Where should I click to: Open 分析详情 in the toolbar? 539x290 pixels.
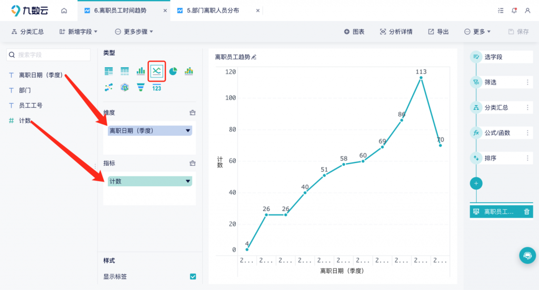pos(396,32)
